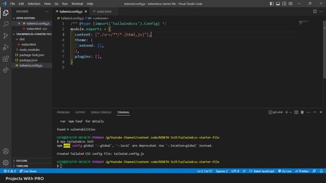Select the git-cmd terminal label

coord(276,112)
